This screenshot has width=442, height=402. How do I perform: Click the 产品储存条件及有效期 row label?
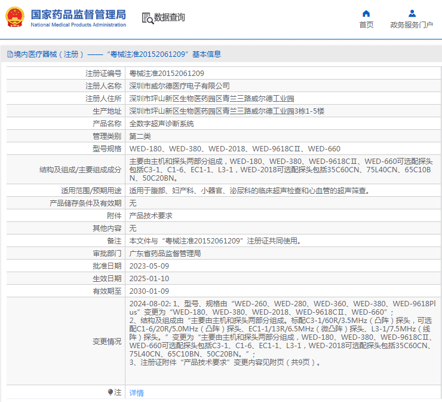85,203
